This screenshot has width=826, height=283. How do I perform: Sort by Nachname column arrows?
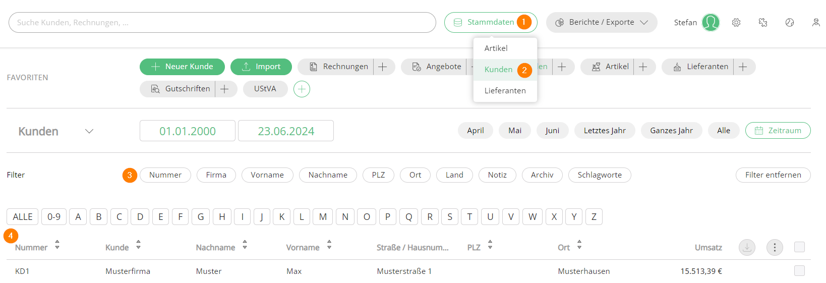[x=245, y=245]
